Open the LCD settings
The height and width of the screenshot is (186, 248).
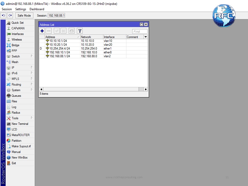tap(20, 129)
